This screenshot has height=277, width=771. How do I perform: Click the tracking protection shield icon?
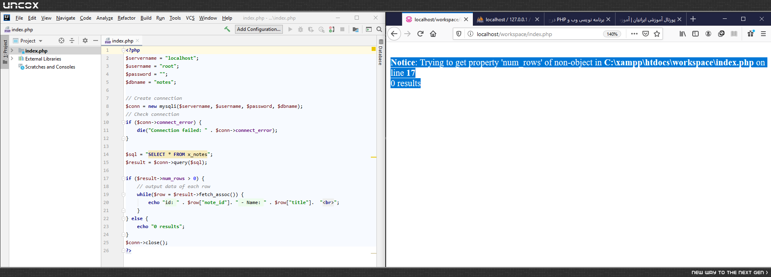click(459, 34)
